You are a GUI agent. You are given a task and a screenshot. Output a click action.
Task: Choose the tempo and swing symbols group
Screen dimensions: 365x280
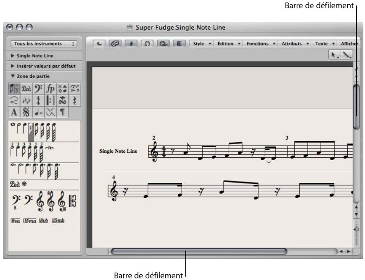38,112
